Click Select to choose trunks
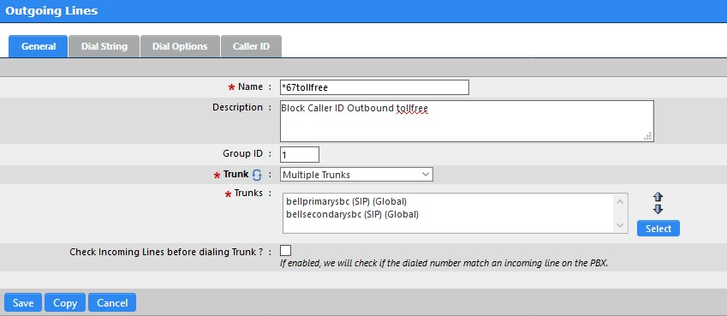The height and width of the screenshot is (316, 727). tap(658, 229)
